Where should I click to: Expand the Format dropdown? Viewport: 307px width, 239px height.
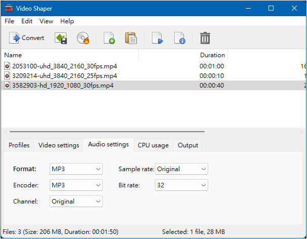tap(76, 169)
